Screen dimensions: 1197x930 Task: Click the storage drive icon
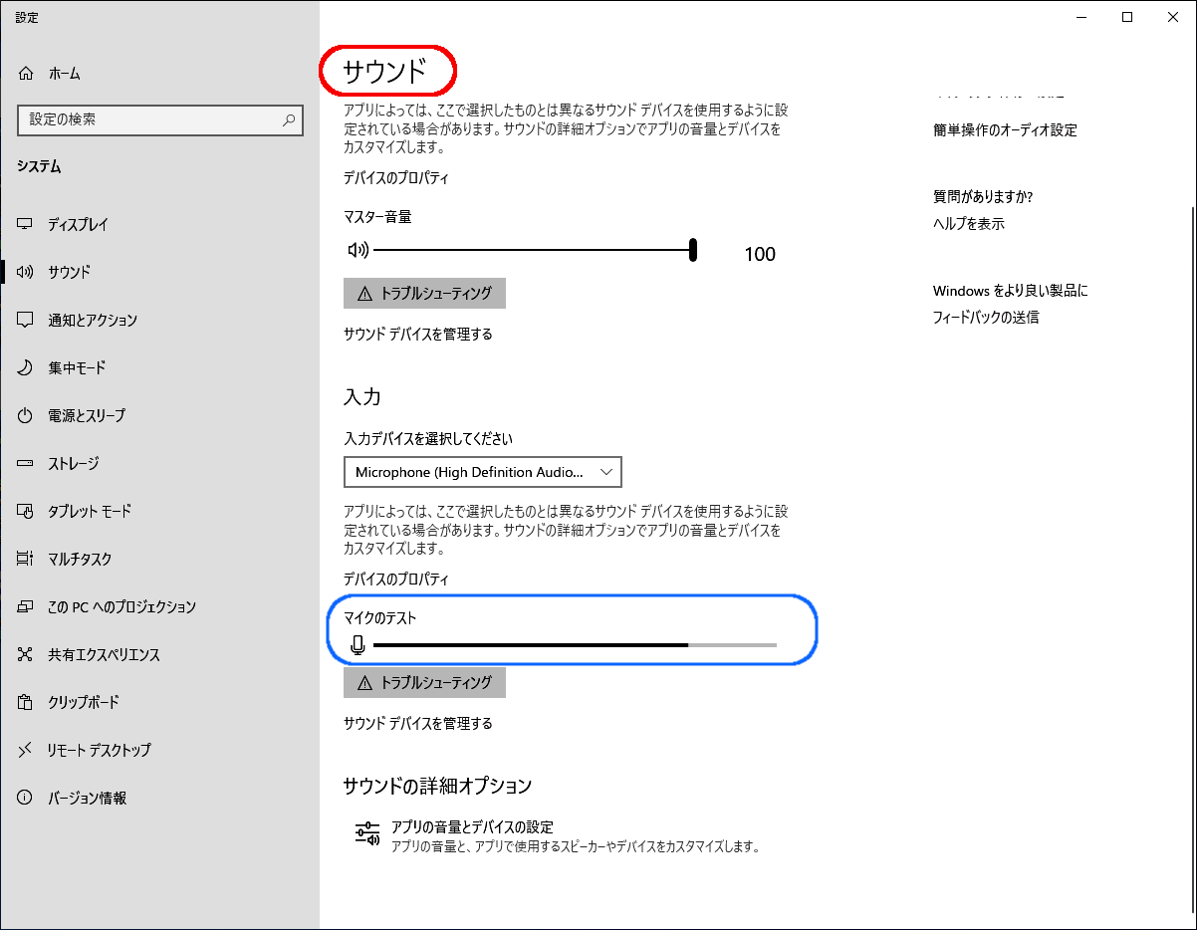click(x=26, y=463)
